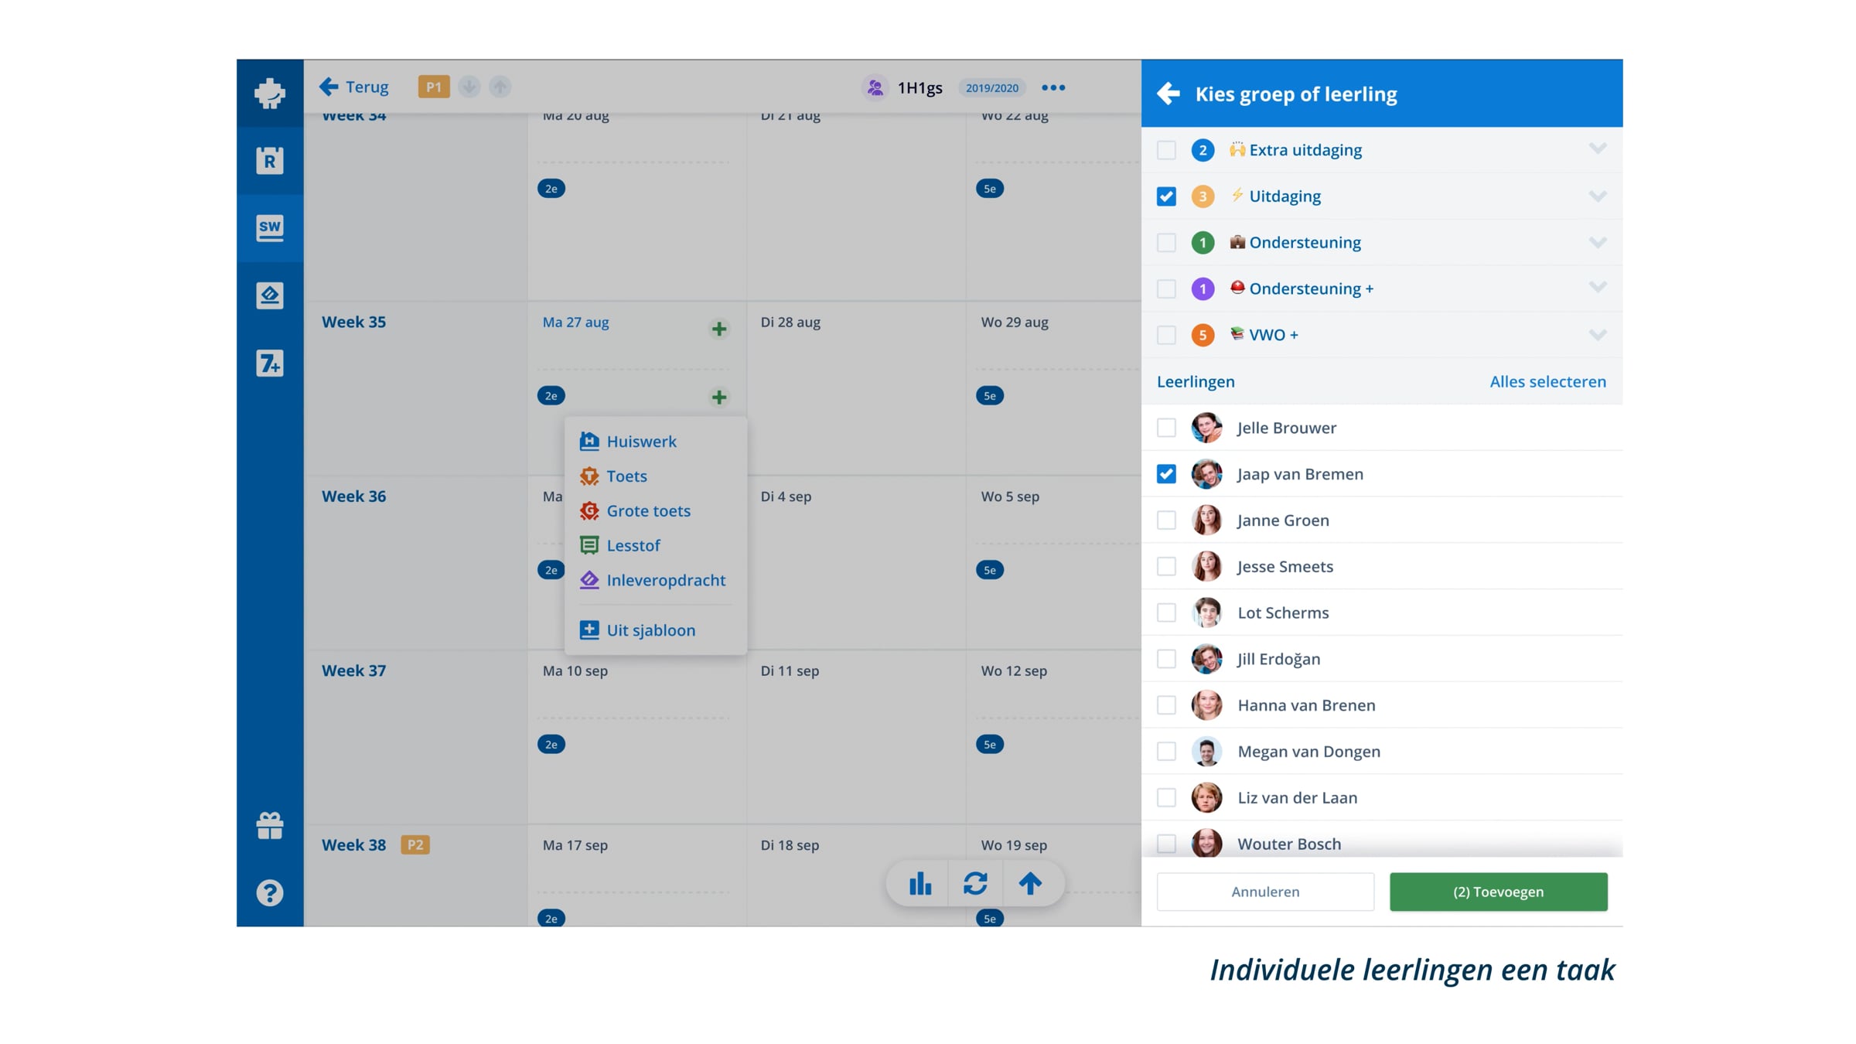
Task: Open the R rooster sidebar icon
Action: [270, 160]
